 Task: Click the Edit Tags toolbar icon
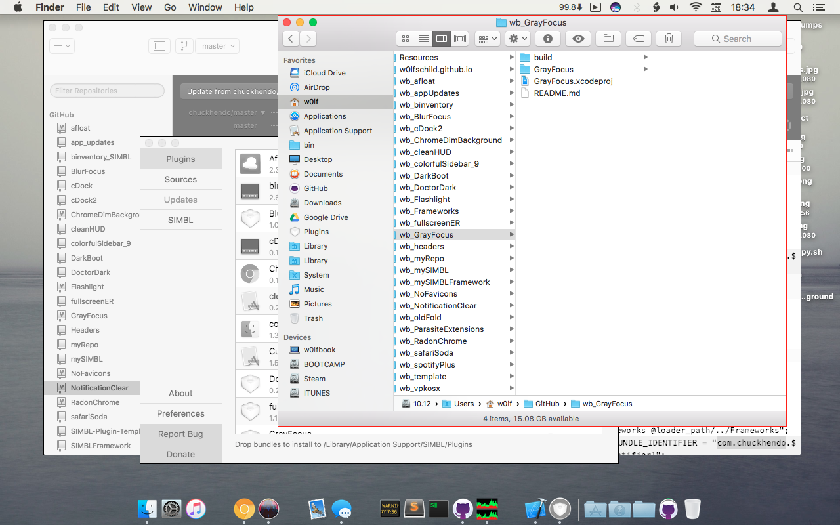(x=639, y=39)
